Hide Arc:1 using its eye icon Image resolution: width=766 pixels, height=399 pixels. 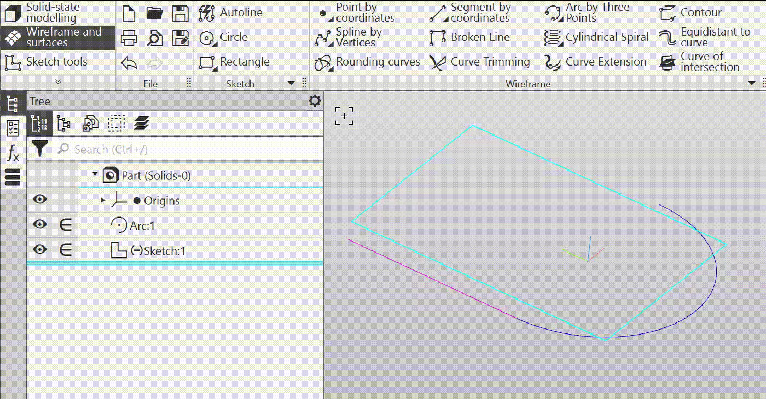[x=39, y=225]
